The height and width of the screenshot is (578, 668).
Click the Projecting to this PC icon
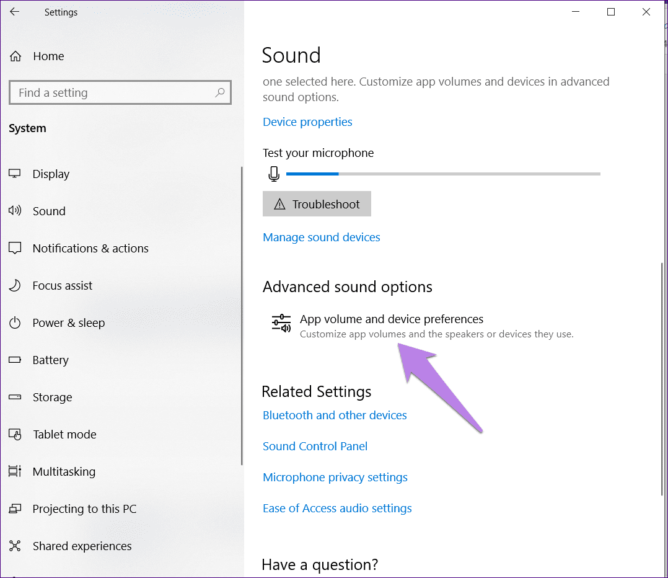point(15,509)
